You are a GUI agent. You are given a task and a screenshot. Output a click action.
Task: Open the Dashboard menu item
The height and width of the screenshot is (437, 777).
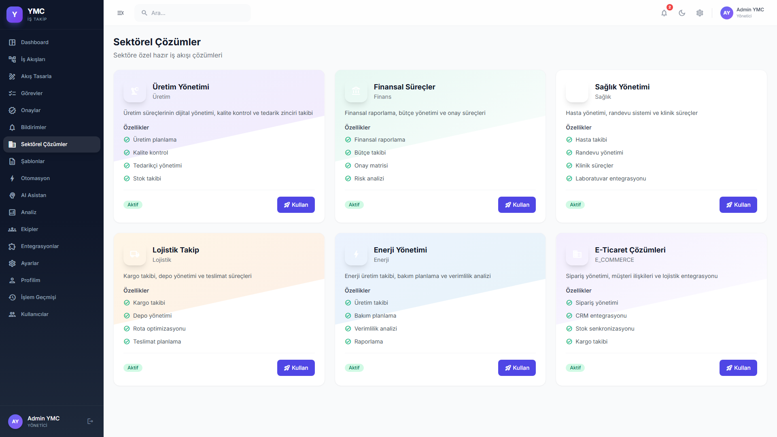point(52,42)
